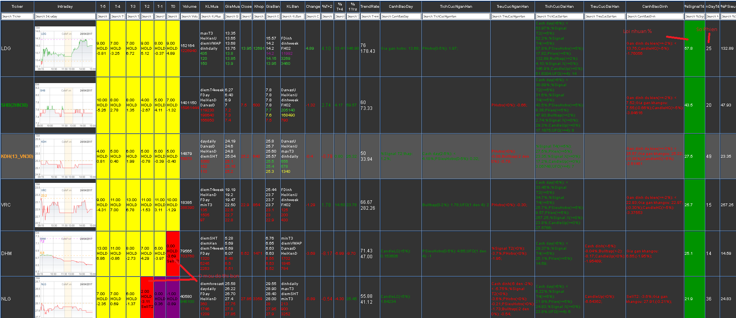
Task: Sort by the Ticker column header
Action: [x=17, y=7]
